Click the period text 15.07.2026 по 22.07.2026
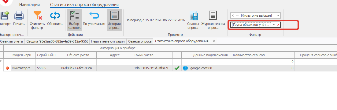Image resolution: width=337 pixels, height=110 pixels. (165, 20)
